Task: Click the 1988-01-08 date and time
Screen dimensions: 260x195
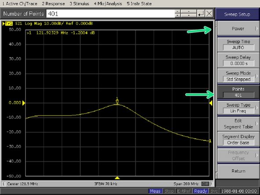Action: 239,191
